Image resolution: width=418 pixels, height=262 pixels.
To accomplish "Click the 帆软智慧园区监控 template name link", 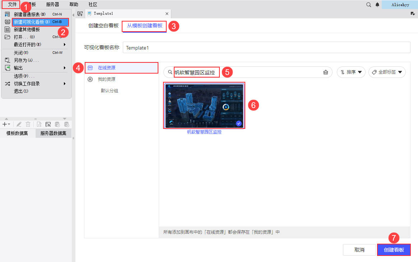I will pos(204,132).
